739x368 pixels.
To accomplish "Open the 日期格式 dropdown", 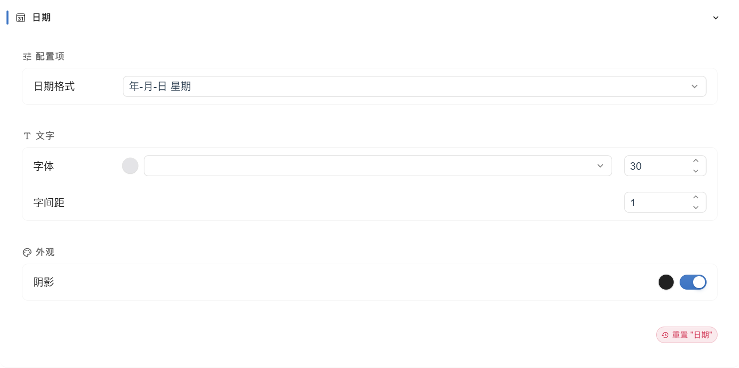I will click(x=414, y=86).
